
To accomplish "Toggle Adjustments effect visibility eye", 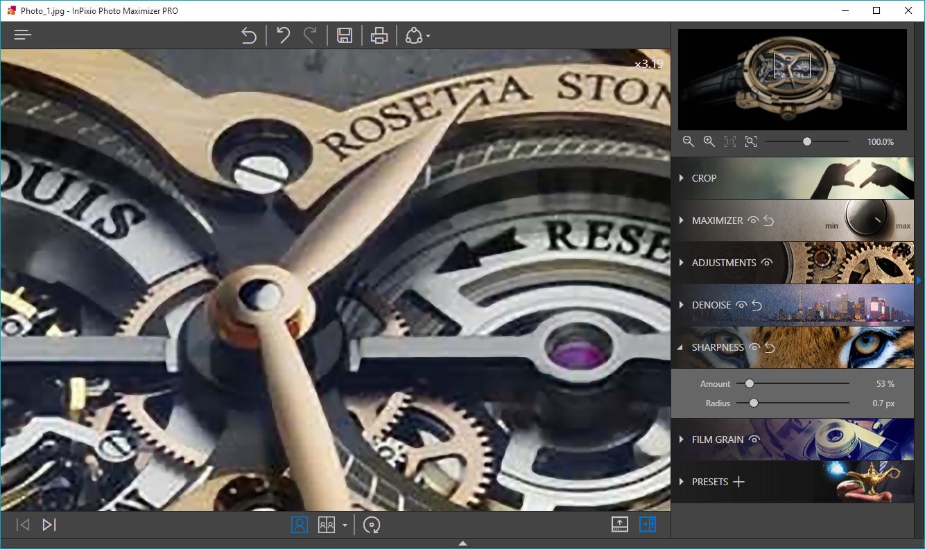I will 767,263.
